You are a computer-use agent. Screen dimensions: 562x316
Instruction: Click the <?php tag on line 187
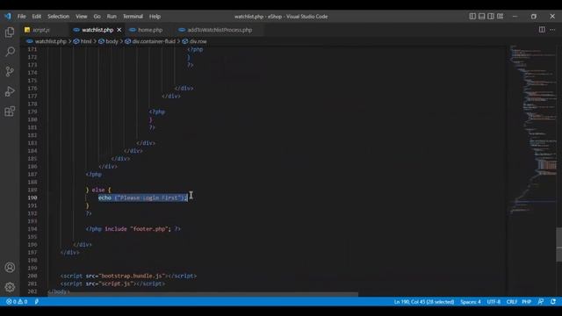point(94,174)
